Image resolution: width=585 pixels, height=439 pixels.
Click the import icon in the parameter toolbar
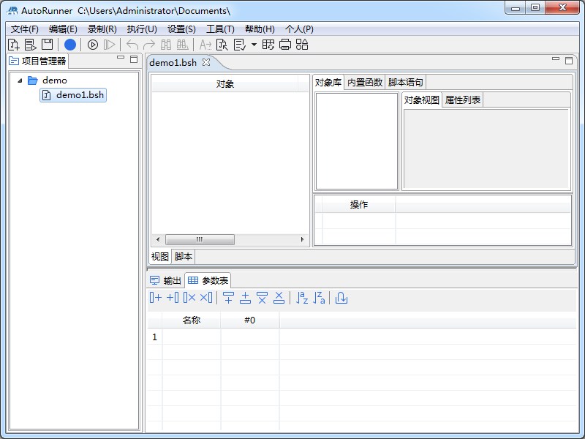tap(341, 298)
